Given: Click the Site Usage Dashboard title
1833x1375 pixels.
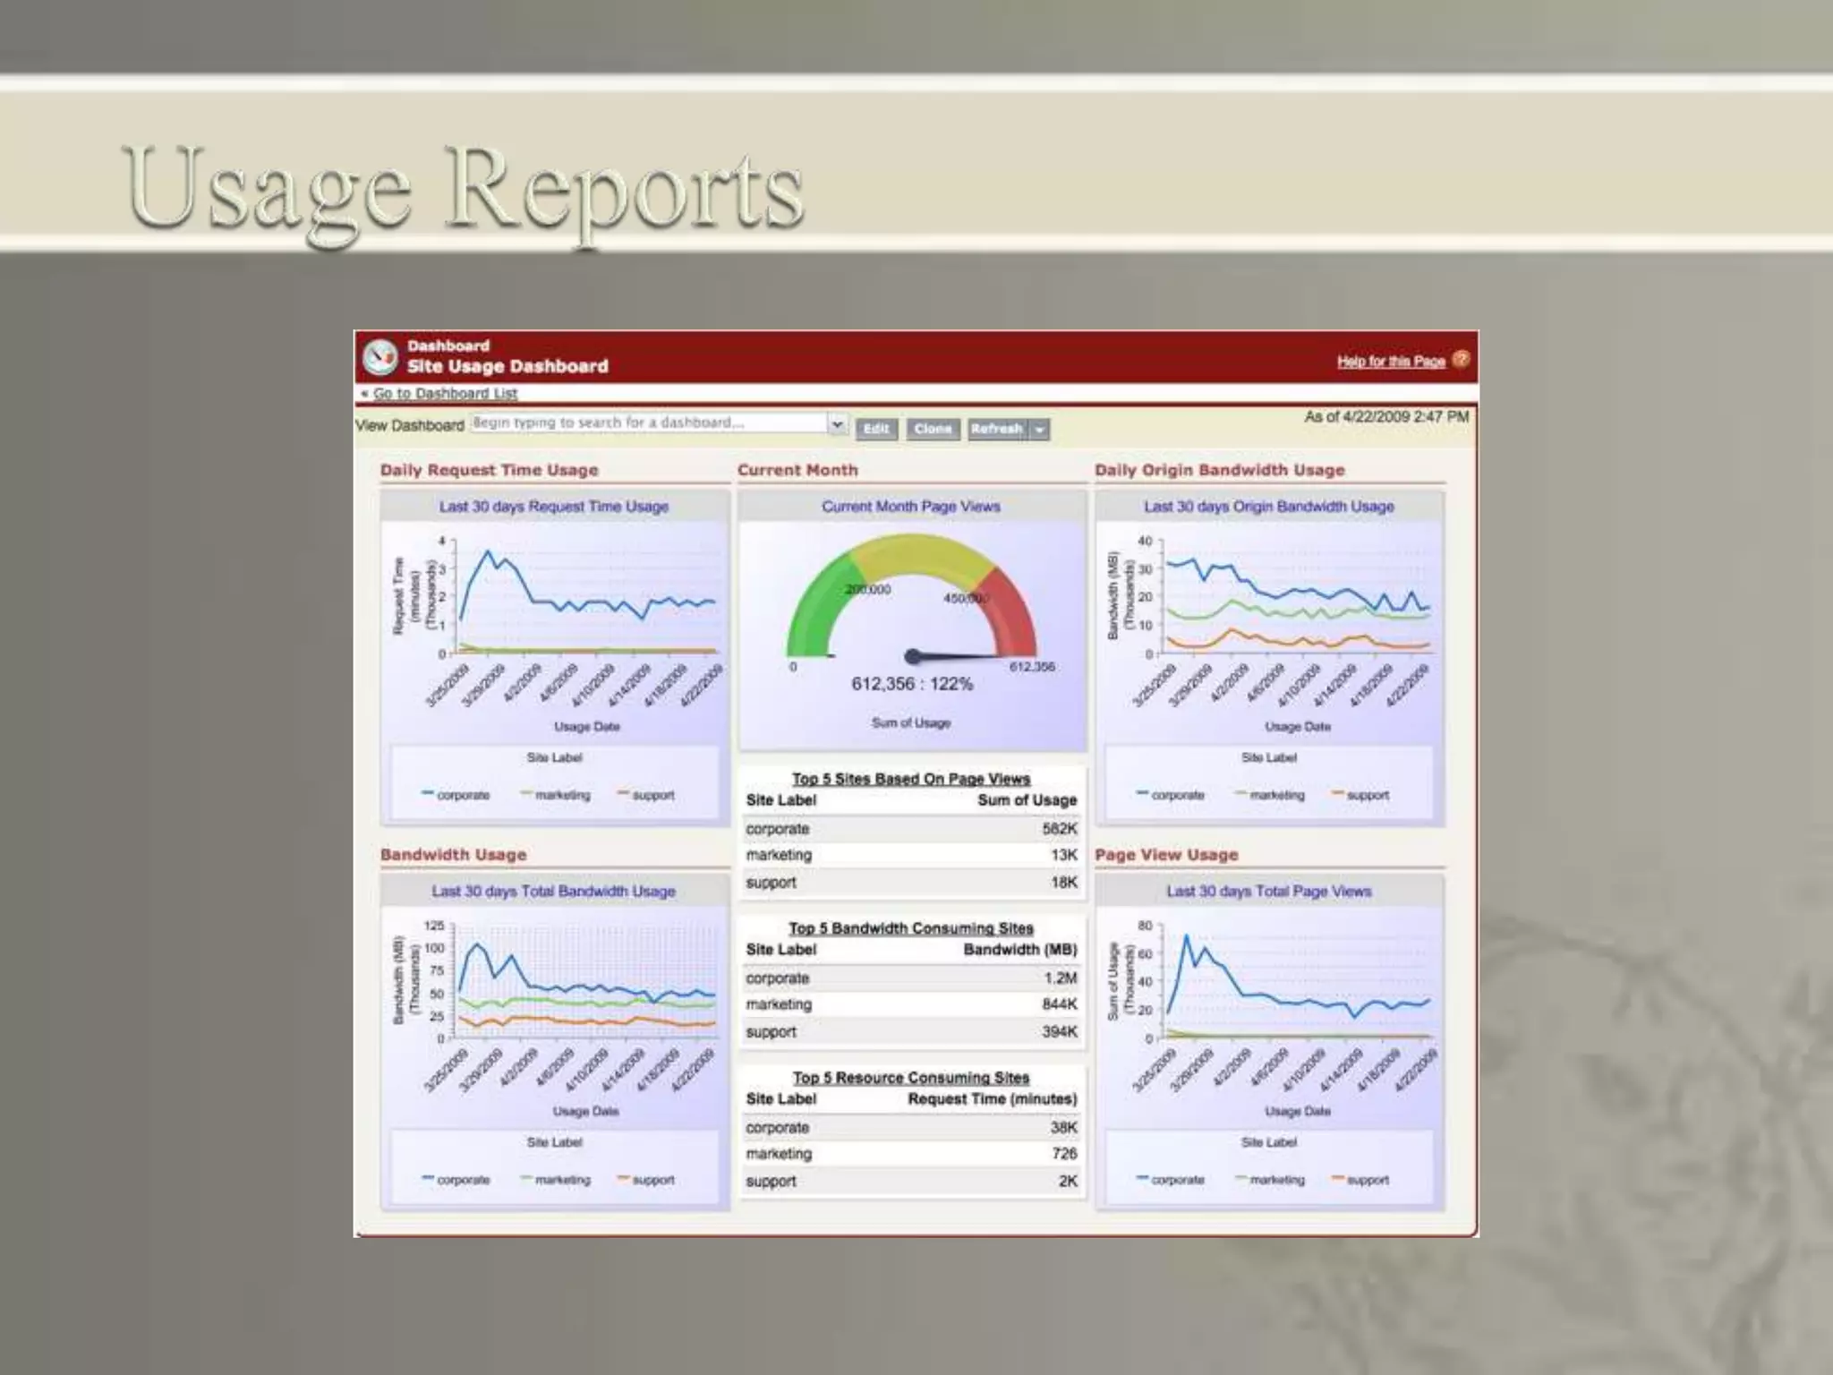Looking at the screenshot, I should (x=507, y=366).
